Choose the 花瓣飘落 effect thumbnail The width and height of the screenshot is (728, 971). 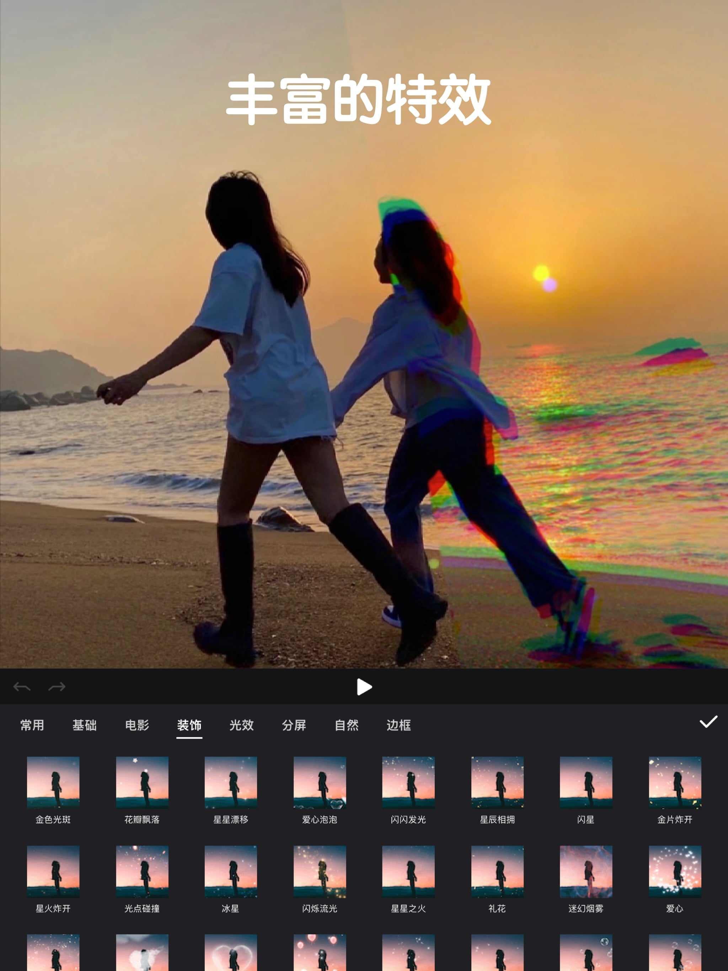pyautogui.click(x=142, y=783)
